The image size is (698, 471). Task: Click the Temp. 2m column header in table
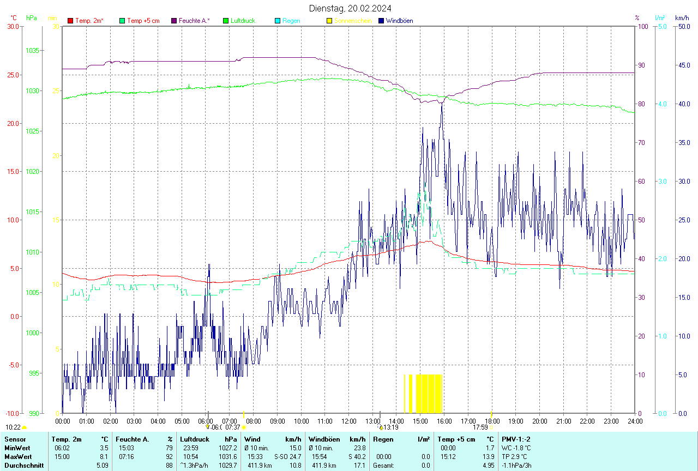[x=67, y=439]
